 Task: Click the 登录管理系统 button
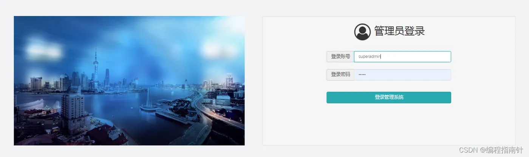click(x=389, y=97)
